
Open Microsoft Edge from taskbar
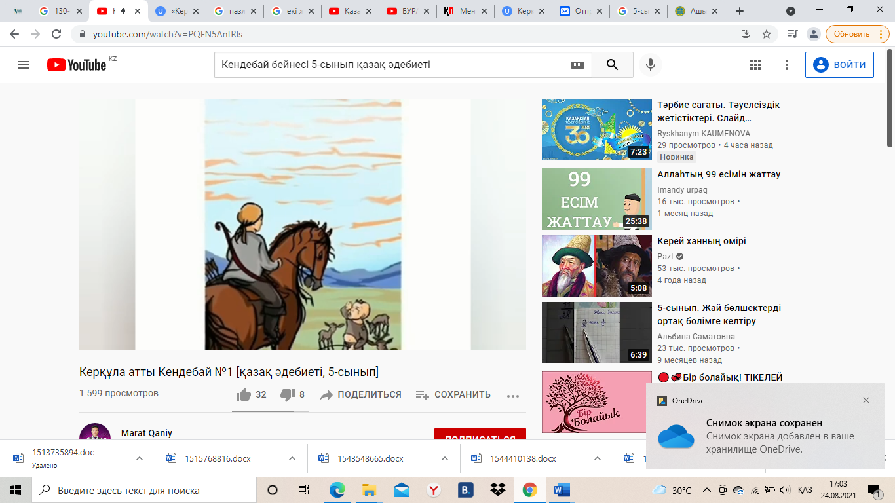pyautogui.click(x=337, y=490)
